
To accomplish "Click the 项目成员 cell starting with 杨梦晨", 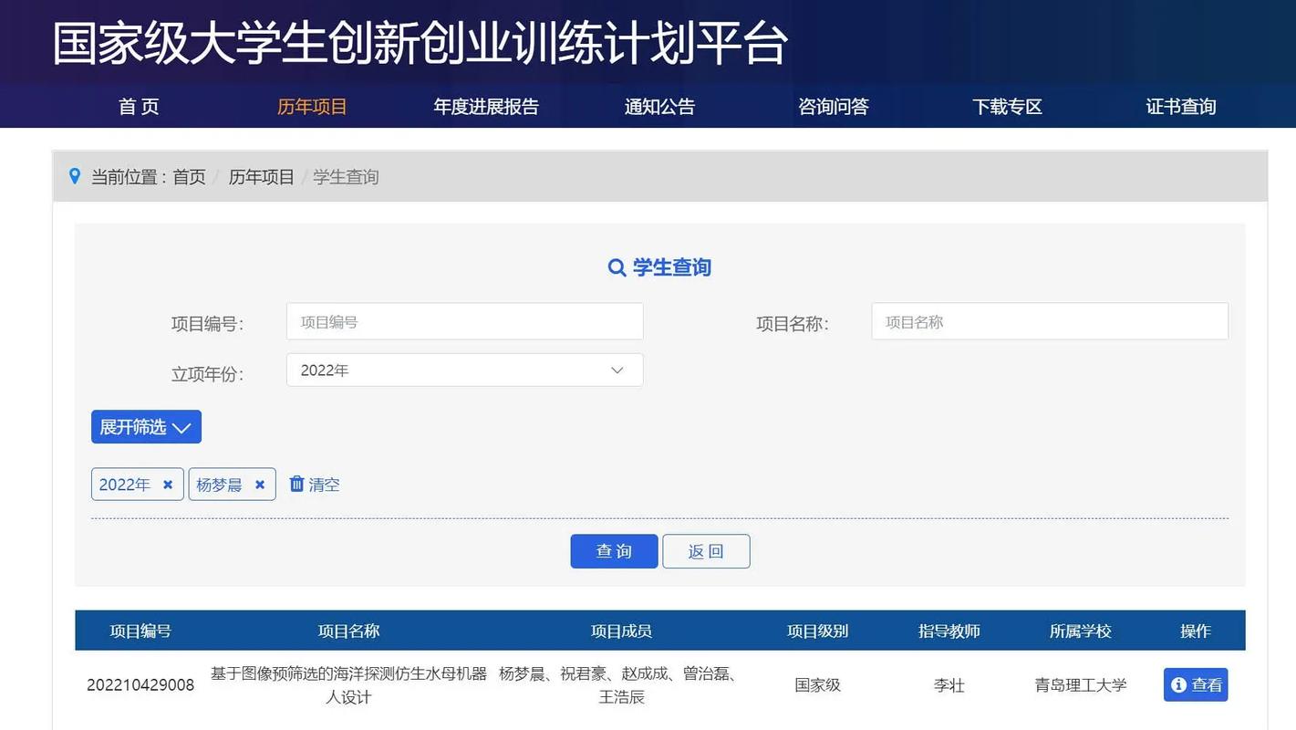I will (621, 685).
